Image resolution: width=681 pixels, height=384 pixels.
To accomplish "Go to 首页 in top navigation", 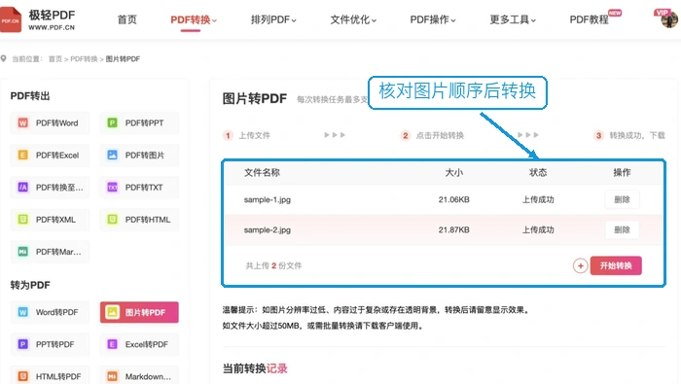I will 127,19.
